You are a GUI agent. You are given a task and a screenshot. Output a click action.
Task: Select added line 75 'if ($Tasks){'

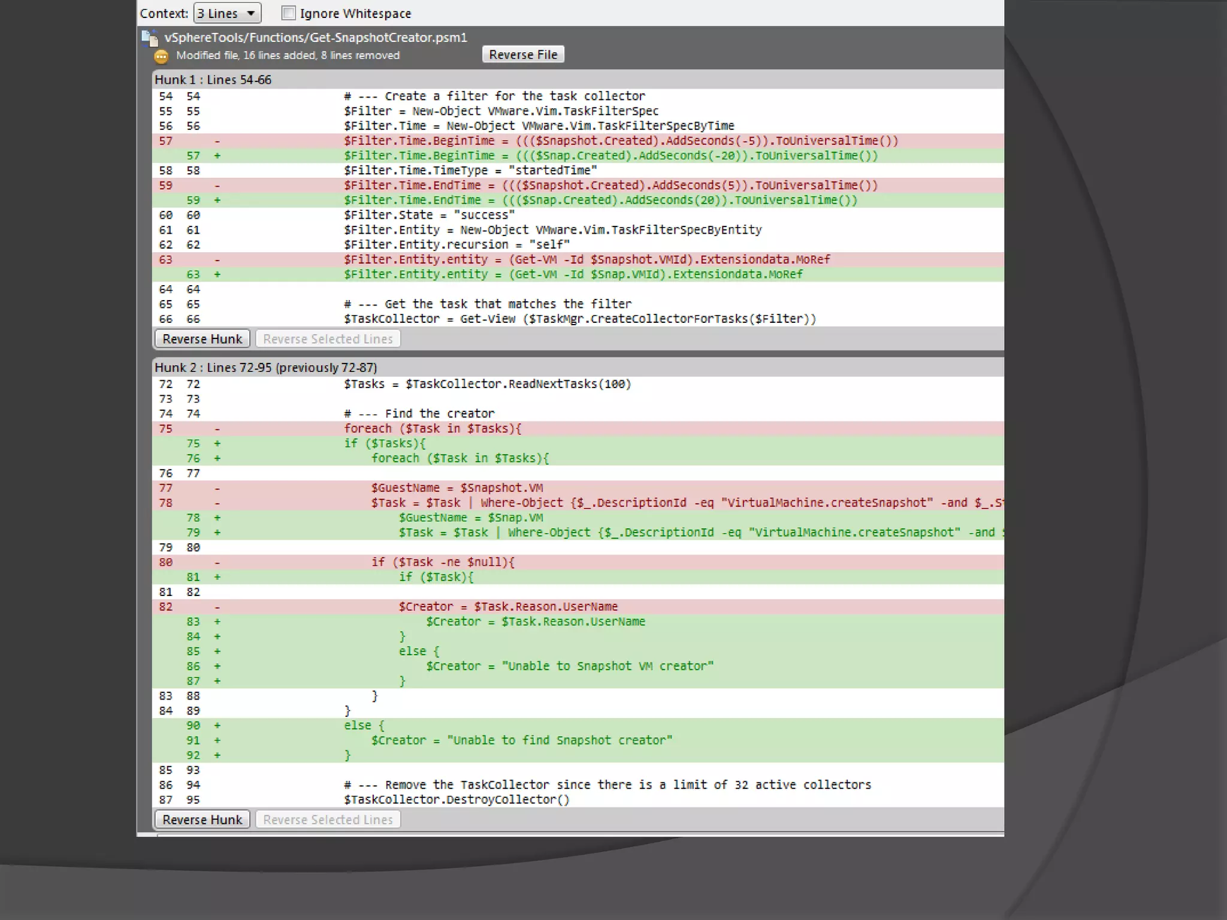[385, 444]
